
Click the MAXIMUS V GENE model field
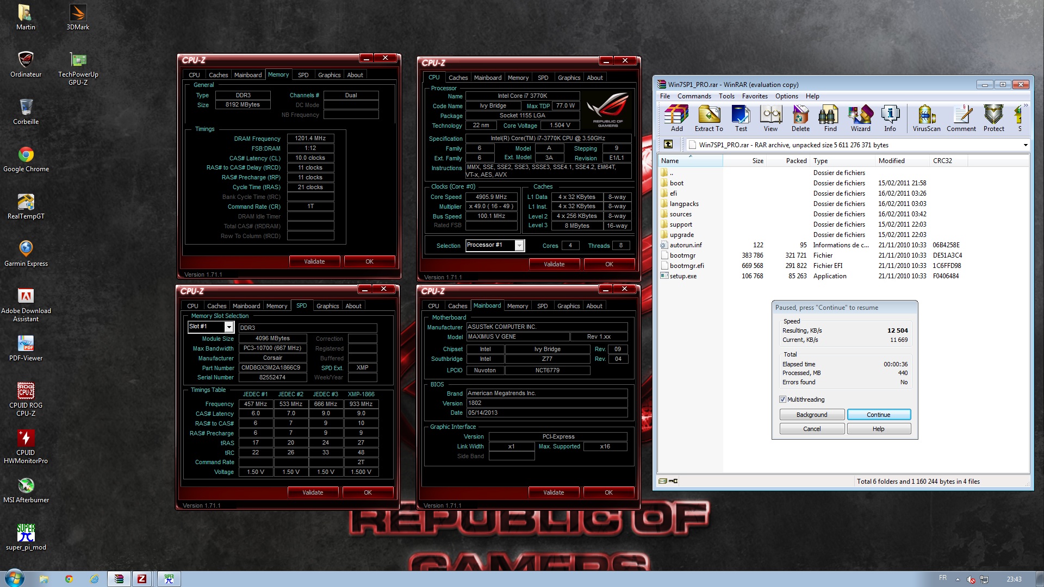point(517,337)
